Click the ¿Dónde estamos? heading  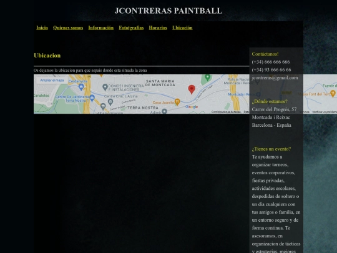270,102
